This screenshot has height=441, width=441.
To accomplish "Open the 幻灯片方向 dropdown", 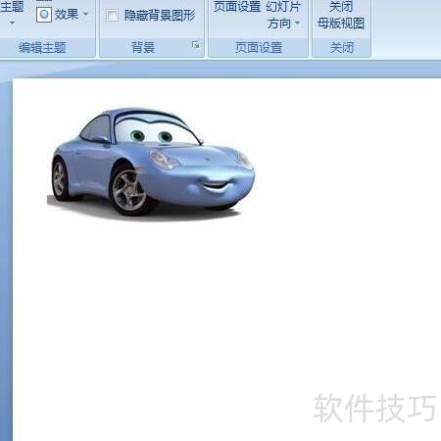I will click(x=283, y=15).
